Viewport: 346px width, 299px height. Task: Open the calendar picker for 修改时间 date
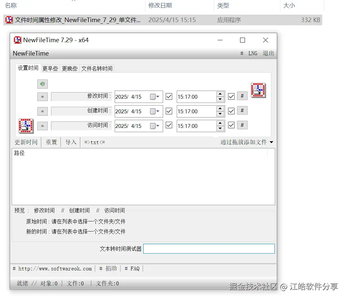click(155, 96)
